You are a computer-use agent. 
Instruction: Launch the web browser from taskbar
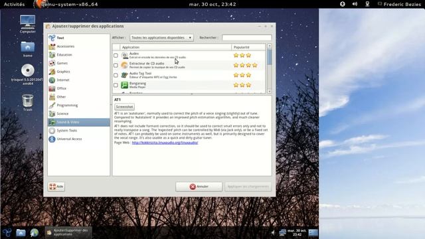pyautogui.click(x=35, y=232)
